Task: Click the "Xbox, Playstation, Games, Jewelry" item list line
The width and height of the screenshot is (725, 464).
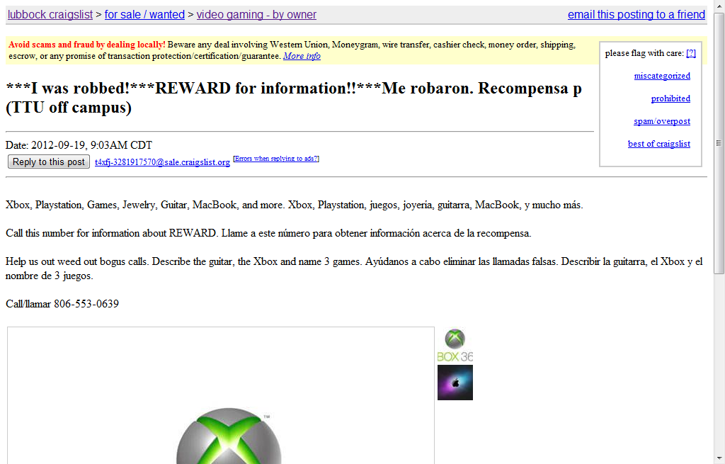Action: coord(295,205)
